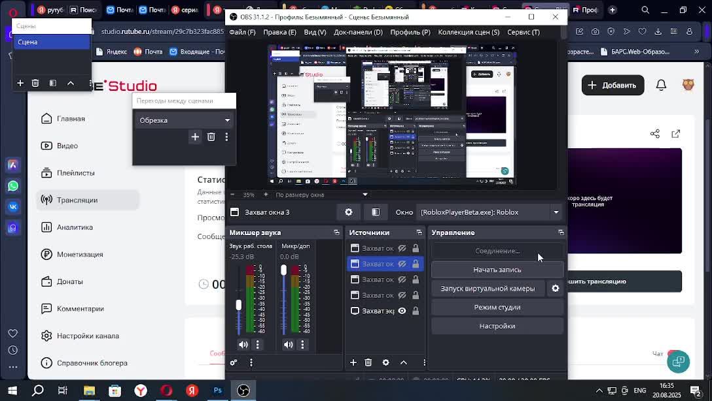The height and width of the screenshot is (401, 712).
Task: Move scene up in Сцены dock
Action: click(x=71, y=83)
